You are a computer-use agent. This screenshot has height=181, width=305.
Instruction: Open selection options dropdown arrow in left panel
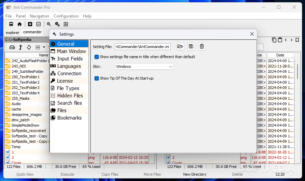coord(44,47)
